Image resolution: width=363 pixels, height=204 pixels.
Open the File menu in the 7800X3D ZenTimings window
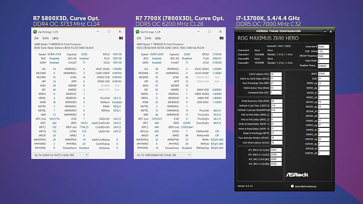coord(139,38)
